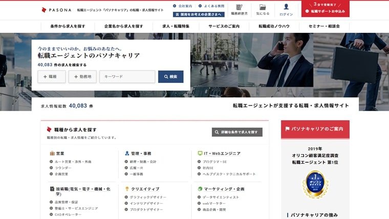Open the 気になる folder icon
This screenshot has height=219, width=389.
263,7
